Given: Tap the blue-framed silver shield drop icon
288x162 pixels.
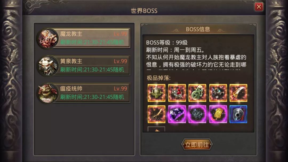Looking at the screenshot, I should (238, 114).
